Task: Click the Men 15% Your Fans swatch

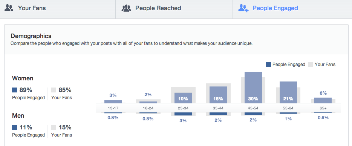Action: (54, 128)
